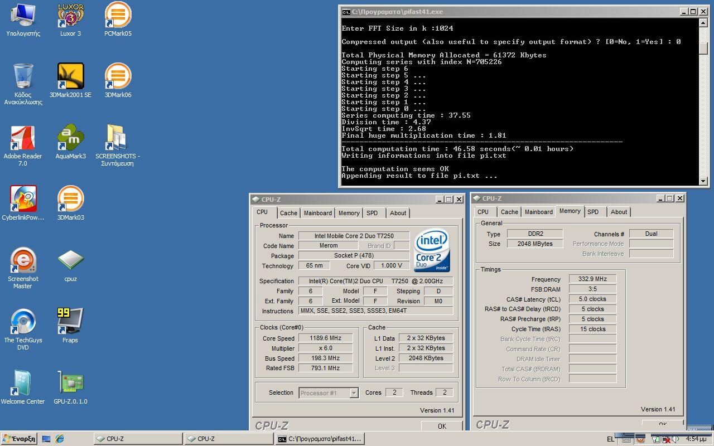Screen dimensions: 714x446
Task: Launch GPU-Z.0.1.0 desktop icon
Action: (70, 387)
